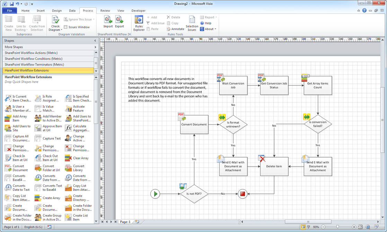Click Import in SharePoint Workflow group
The height and width of the screenshot is (232, 387).
(108, 23)
